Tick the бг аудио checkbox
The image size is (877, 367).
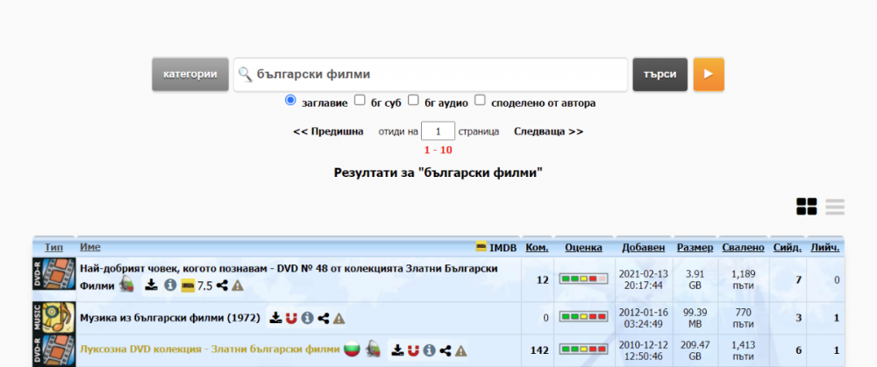point(414,101)
